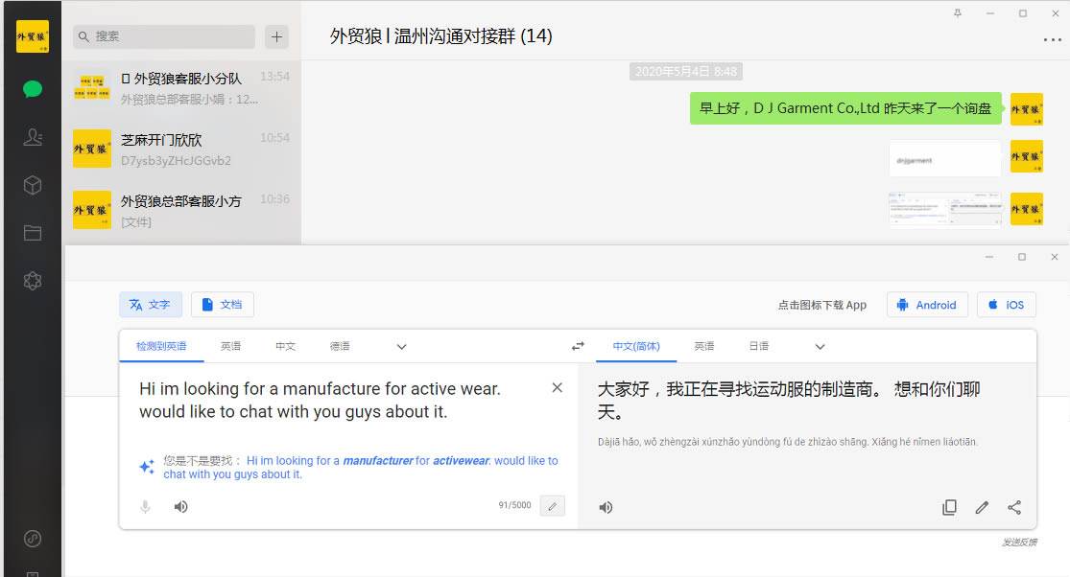Image resolution: width=1070 pixels, height=577 pixels.
Task: Share the translation via share icon
Action: pos(1014,507)
